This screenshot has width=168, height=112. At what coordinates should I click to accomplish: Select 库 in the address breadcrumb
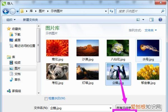tap(31, 11)
